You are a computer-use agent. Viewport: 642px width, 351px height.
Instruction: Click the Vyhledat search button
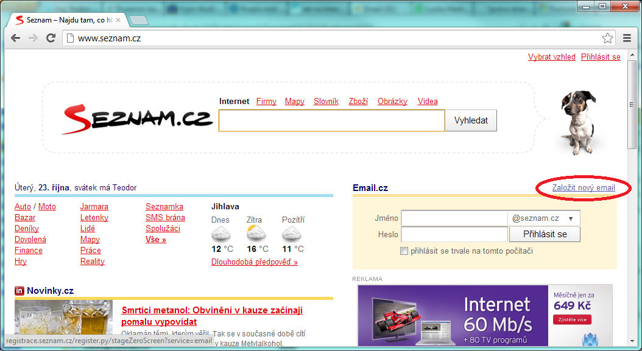pyautogui.click(x=471, y=120)
